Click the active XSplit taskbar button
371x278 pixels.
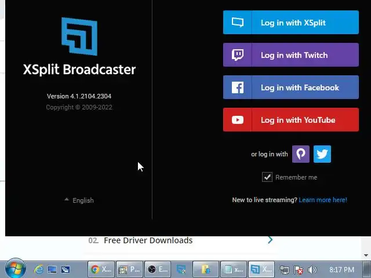point(261,269)
